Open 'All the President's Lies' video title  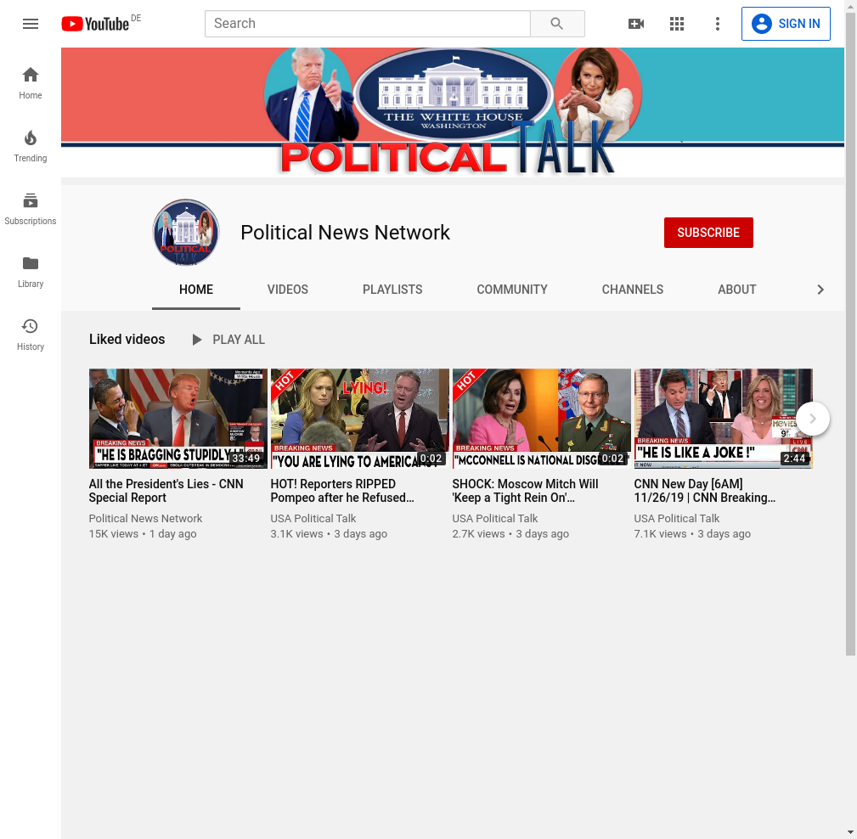pyautogui.click(x=166, y=491)
